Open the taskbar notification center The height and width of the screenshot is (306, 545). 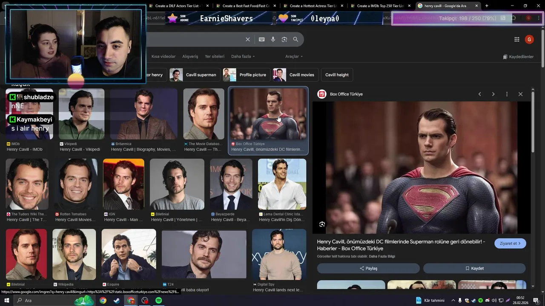tap(536, 300)
